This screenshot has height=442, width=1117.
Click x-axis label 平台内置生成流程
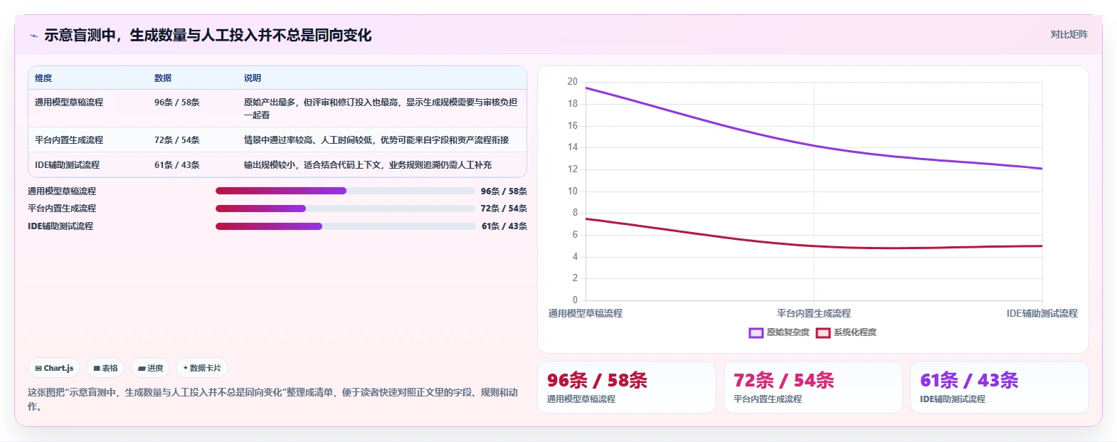pos(814,313)
